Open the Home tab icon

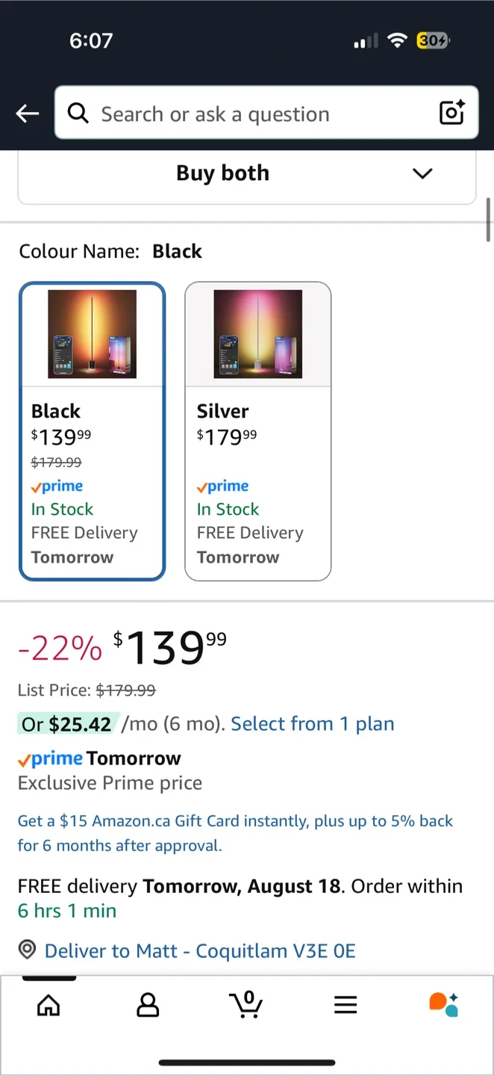[48, 1005]
